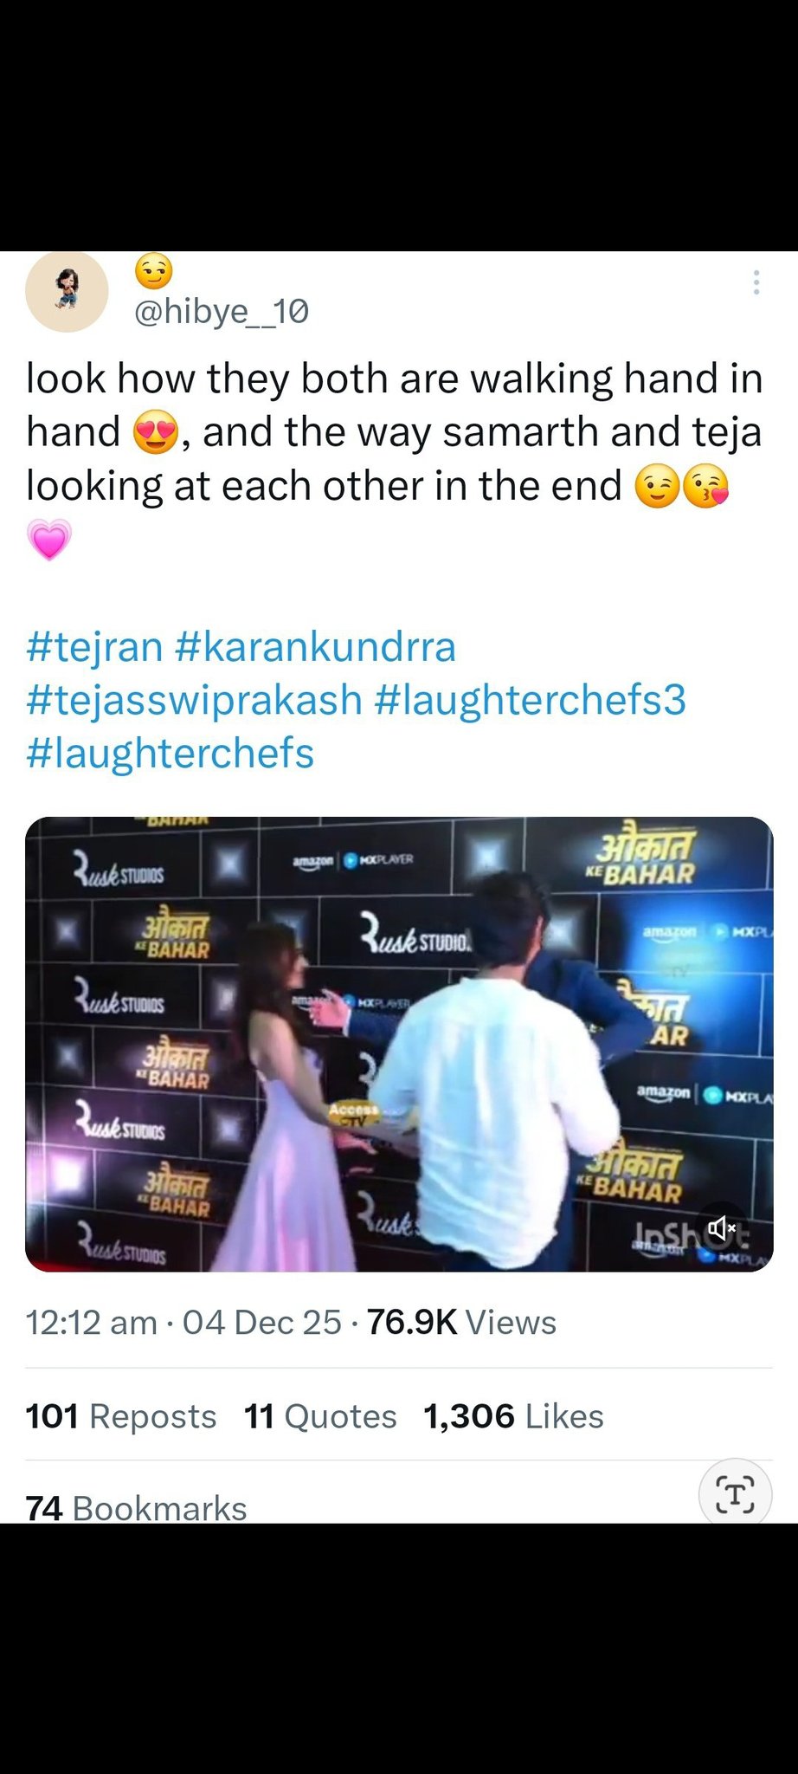This screenshot has height=1774, width=798.
Task: Play the embedded red carpet video
Action: click(x=399, y=1044)
